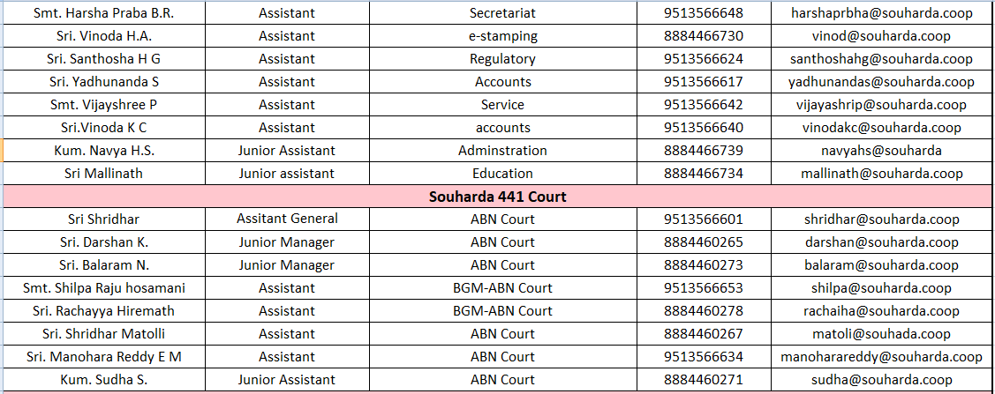Click the Souharda 441 Court header row
The image size is (995, 394).
tap(497, 197)
